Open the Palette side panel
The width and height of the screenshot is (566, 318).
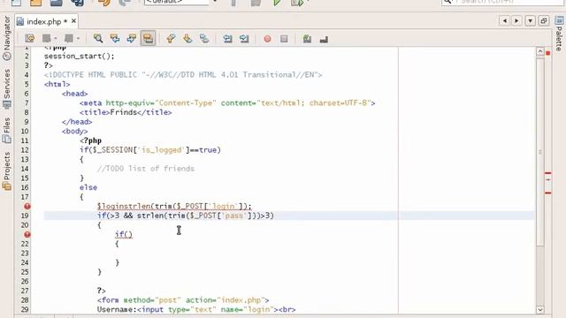pyautogui.click(x=559, y=34)
